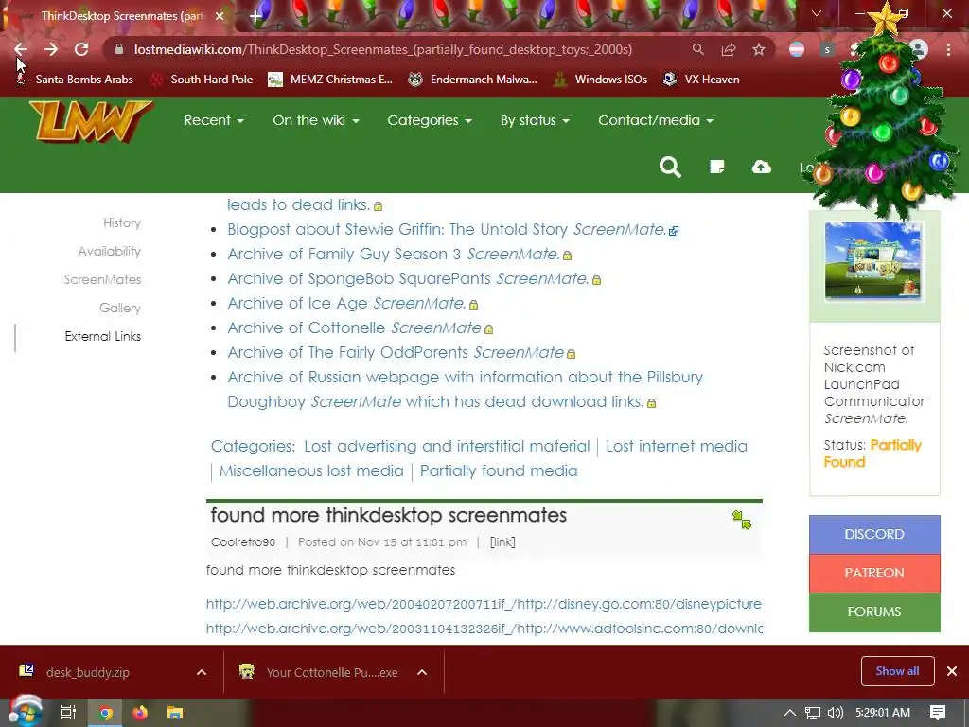The height and width of the screenshot is (727, 969).
Task: Click Show all downloads button
Action: [897, 671]
